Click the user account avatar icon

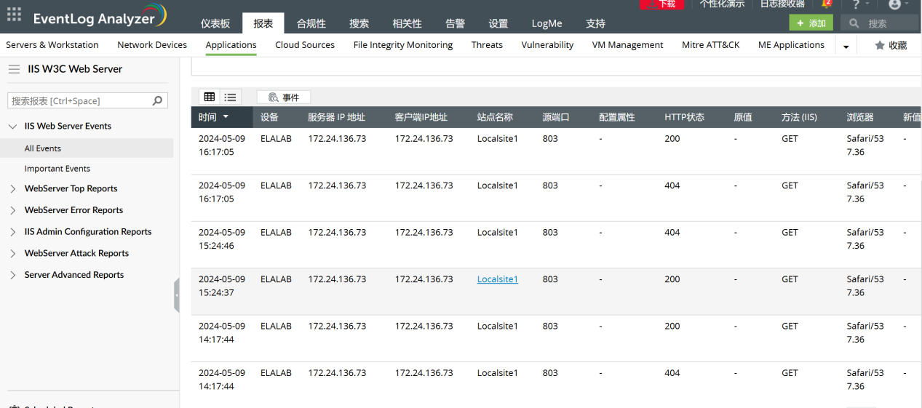click(894, 4)
